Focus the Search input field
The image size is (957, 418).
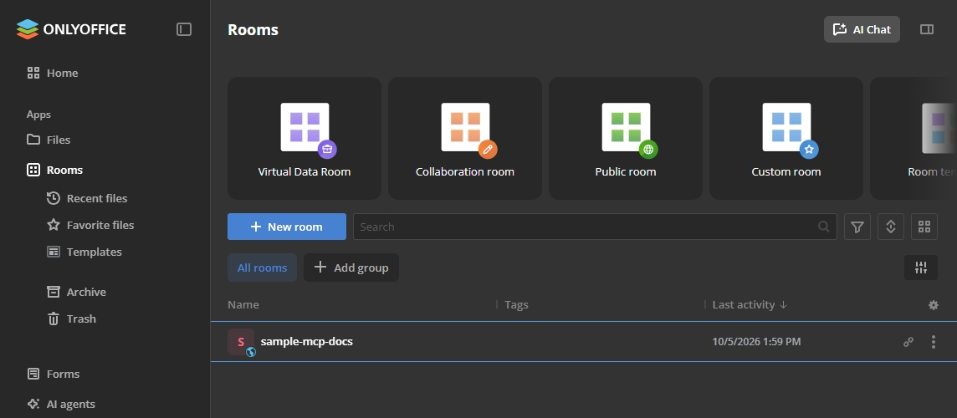tap(595, 227)
